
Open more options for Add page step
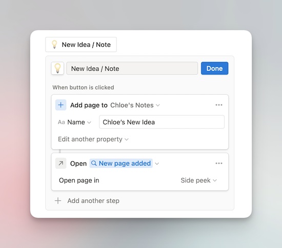click(219, 105)
